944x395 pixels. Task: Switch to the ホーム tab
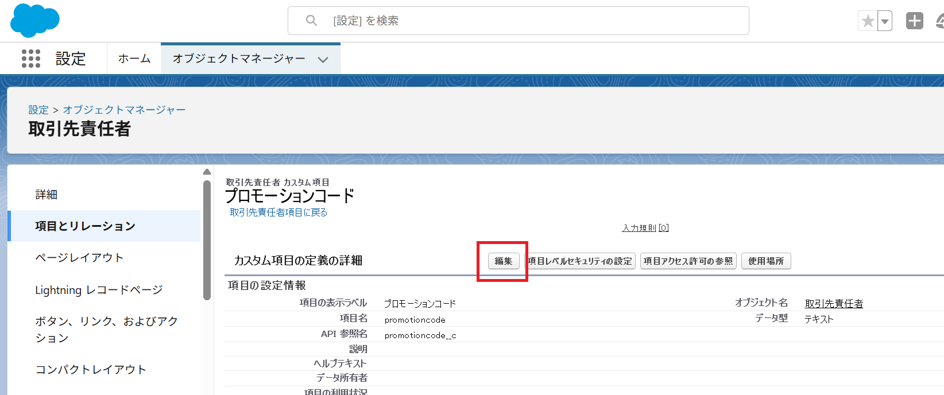pos(134,59)
